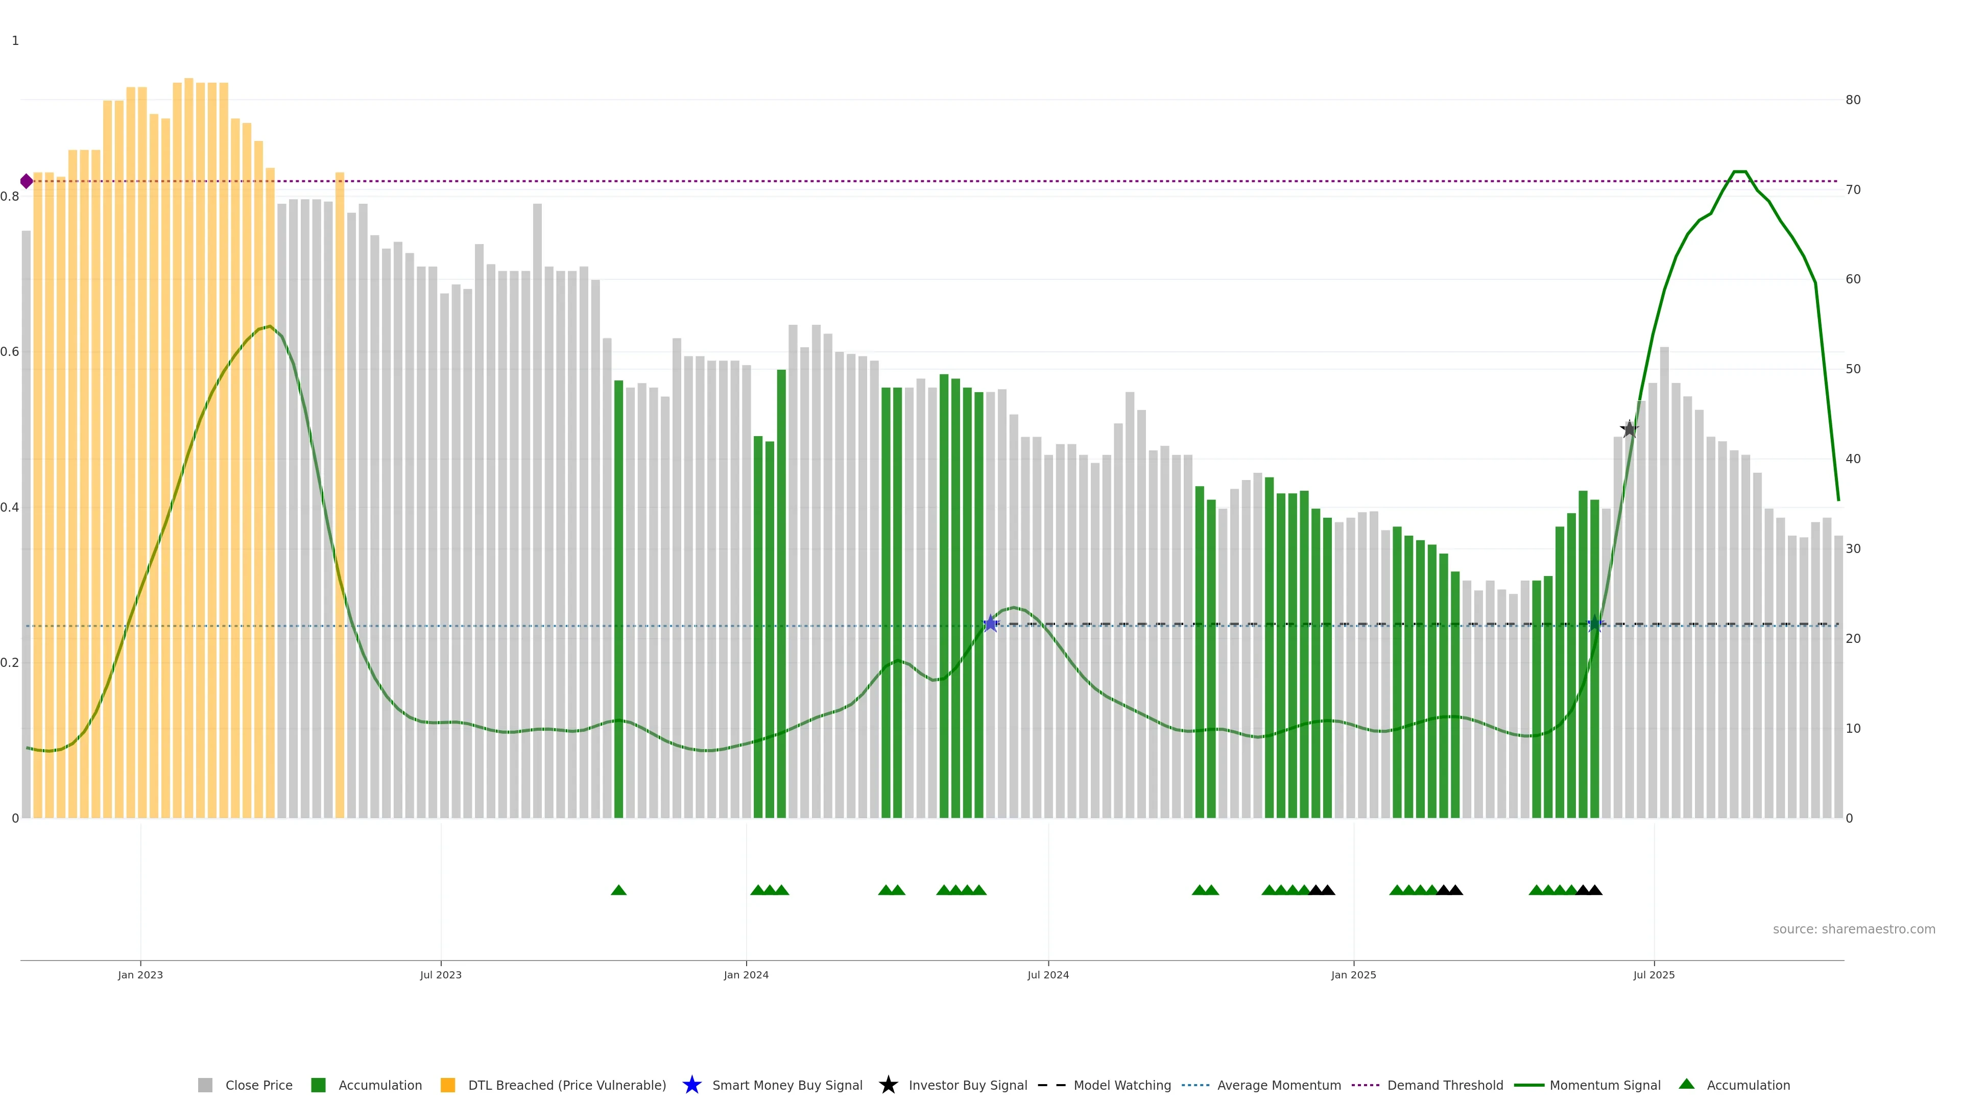Click the single green accumulation triangle before Jan 2024

618,890
